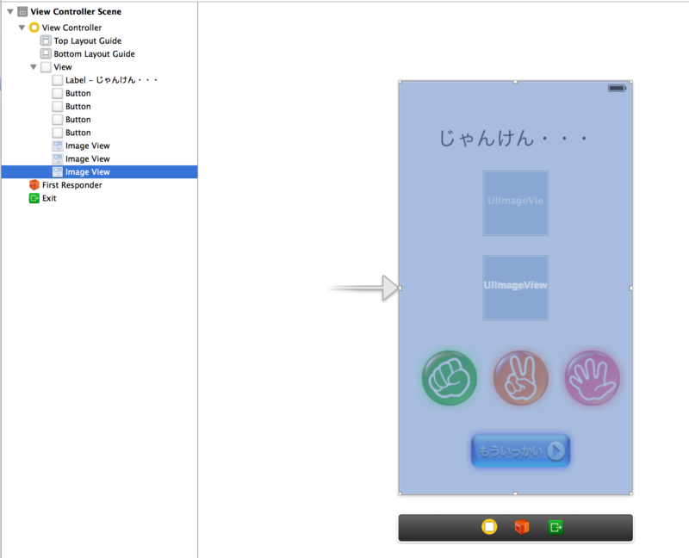The height and width of the screenshot is (558, 689).
Task: Select the Bottom Layout Guide icon
Action: 46,54
